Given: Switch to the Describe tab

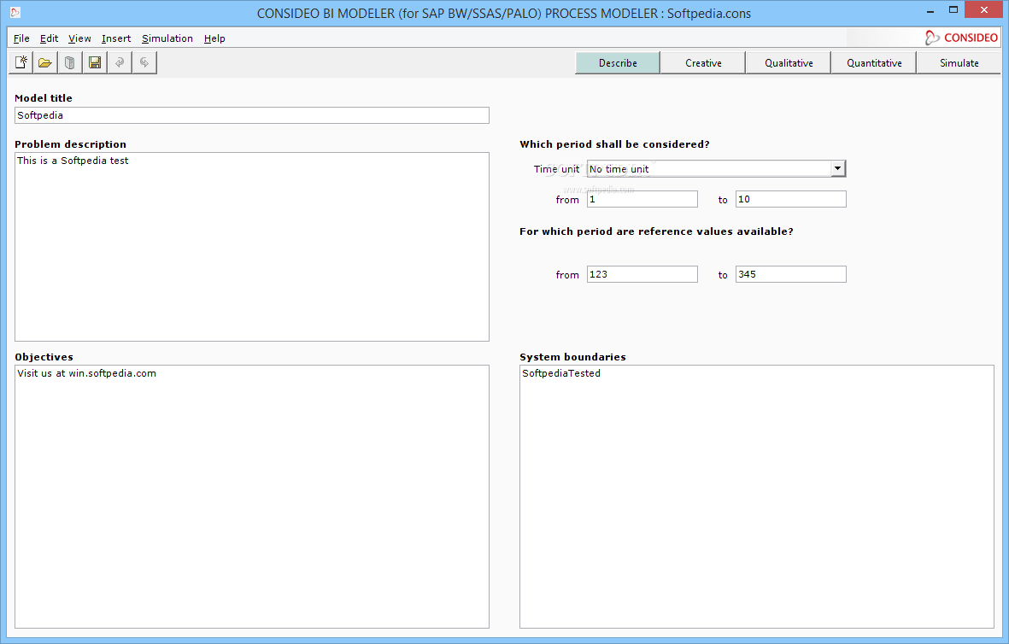Looking at the screenshot, I should tap(618, 63).
